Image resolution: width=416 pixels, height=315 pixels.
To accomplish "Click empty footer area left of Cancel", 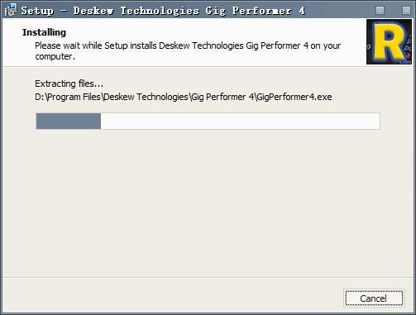I will click(x=171, y=296).
